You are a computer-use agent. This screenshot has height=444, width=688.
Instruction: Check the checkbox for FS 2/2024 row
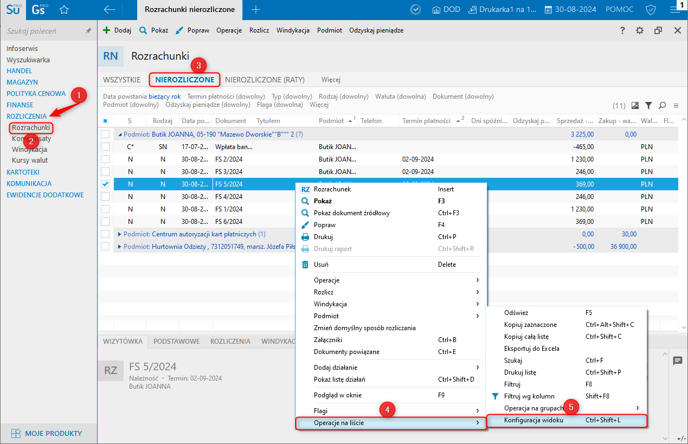pos(105,159)
